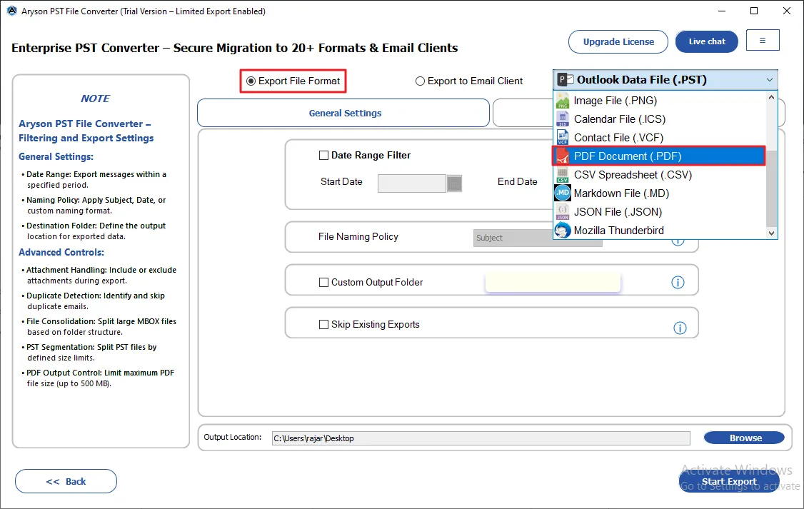Viewport: 804px width, 509px height.
Task: Click format list scroll down arrow
Action: pyautogui.click(x=771, y=233)
